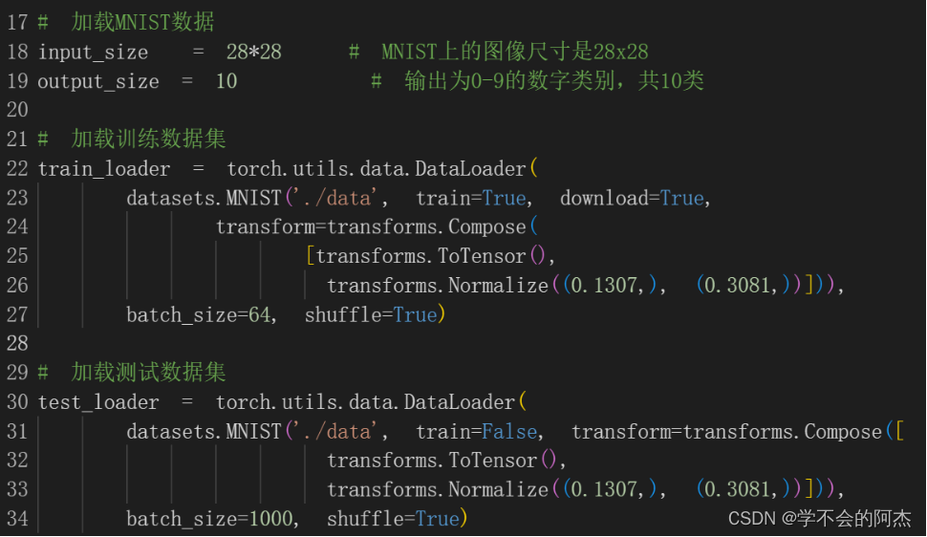Click transforms.Normalize on line 33
Viewport: 927px width, 537px height.
click(438, 489)
